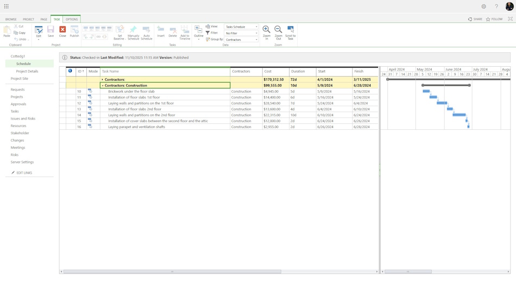The height and width of the screenshot is (290, 516).
Task: Open the Outline menu
Action: (198, 33)
